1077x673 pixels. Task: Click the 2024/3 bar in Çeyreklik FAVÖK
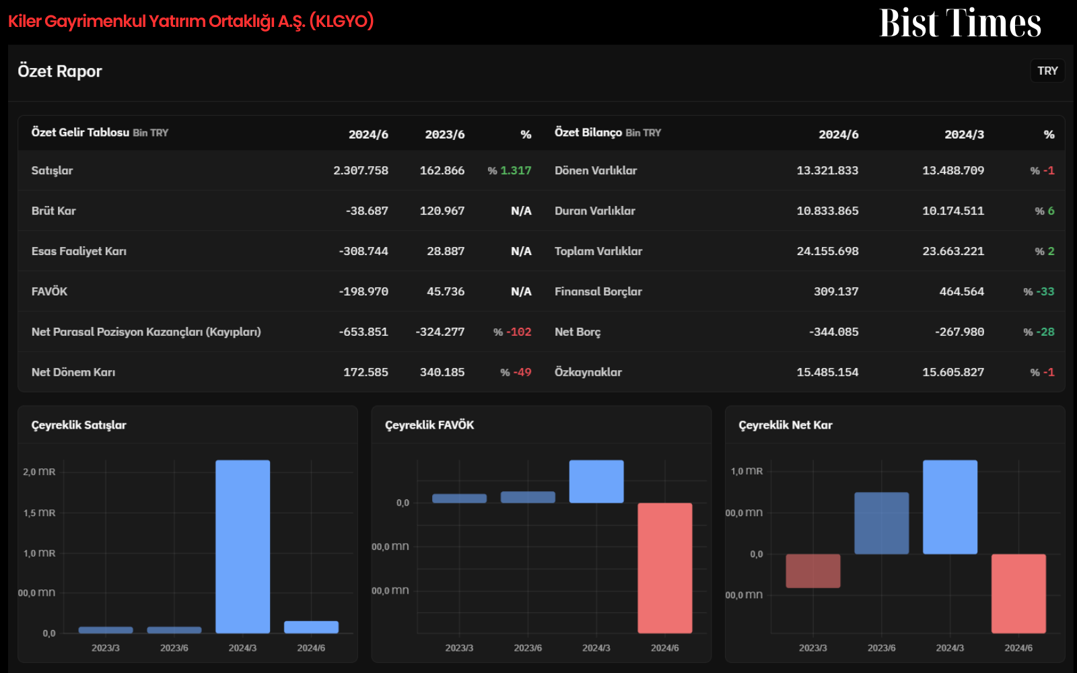[x=596, y=481]
